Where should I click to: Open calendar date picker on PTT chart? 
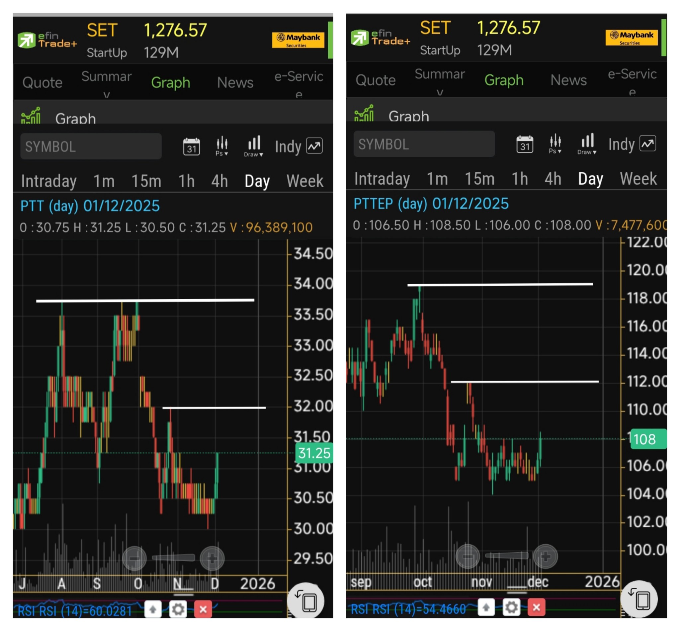tap(191, 146)
